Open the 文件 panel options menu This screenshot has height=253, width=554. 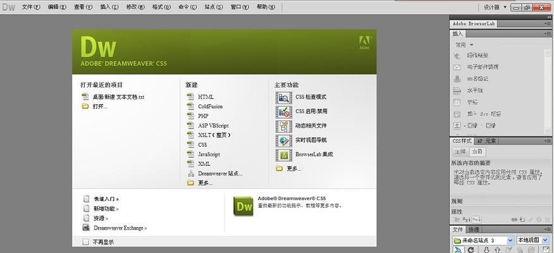[548, 230]
